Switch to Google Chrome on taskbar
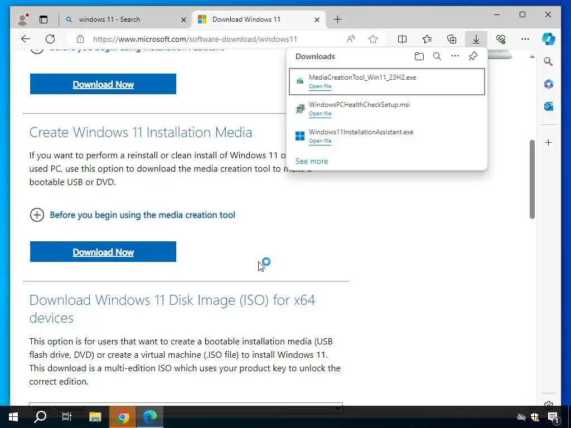571x428 pixels. (123, 417)
